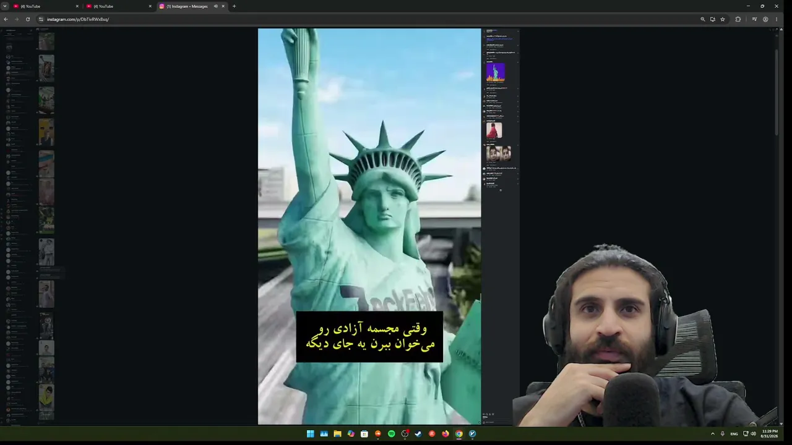Viewport: 792px width, 445px height.
Task: Click the microphone tray icon
Action: [722, 434]
